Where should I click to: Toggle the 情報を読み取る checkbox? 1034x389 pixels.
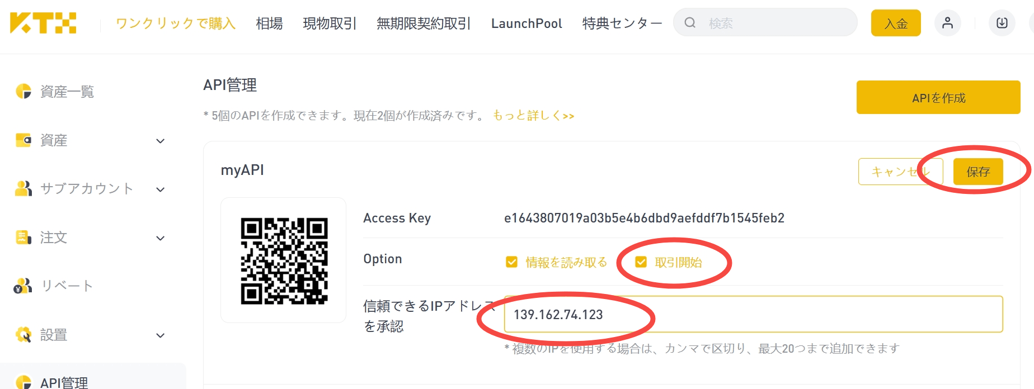[x=511, y=262]
